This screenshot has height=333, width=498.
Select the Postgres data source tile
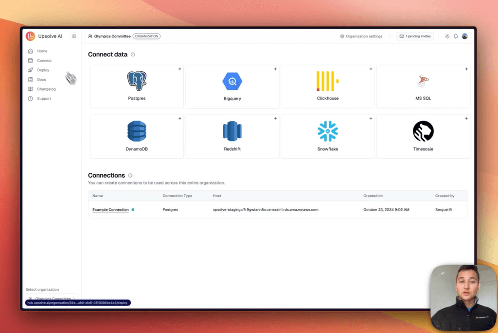pos(136,86)
